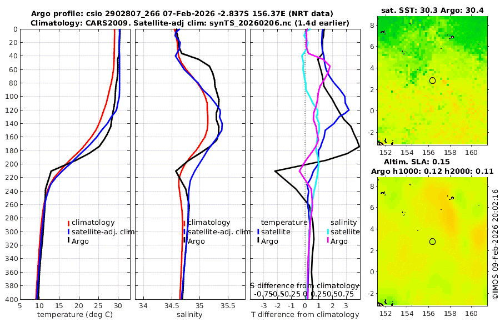Screen dimensions: 500x322
Task: Click 'S difference from climatology' label
Action: (304, 286)
